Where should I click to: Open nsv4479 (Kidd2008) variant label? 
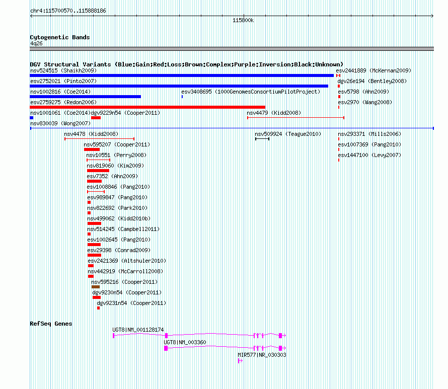tap(274, 113)
